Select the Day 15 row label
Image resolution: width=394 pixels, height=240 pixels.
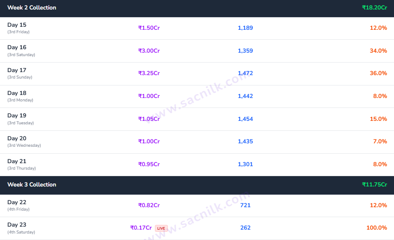tap(17, 25)
